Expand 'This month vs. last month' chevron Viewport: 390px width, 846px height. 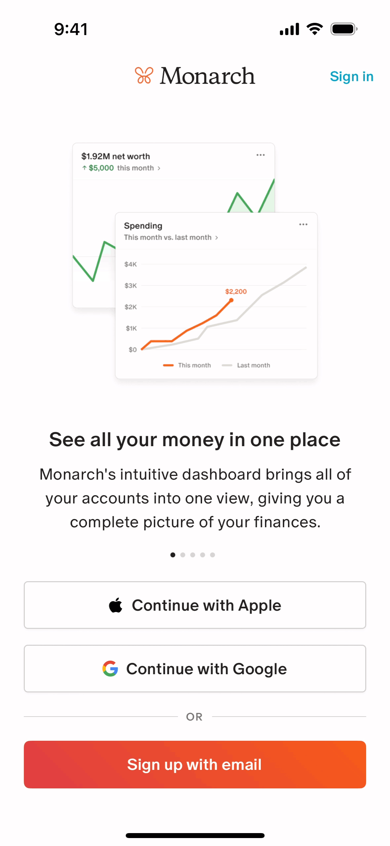point(216,238)
